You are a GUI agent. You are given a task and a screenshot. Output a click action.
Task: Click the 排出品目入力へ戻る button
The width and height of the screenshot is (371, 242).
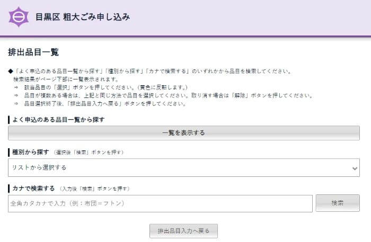click(183, 231)
